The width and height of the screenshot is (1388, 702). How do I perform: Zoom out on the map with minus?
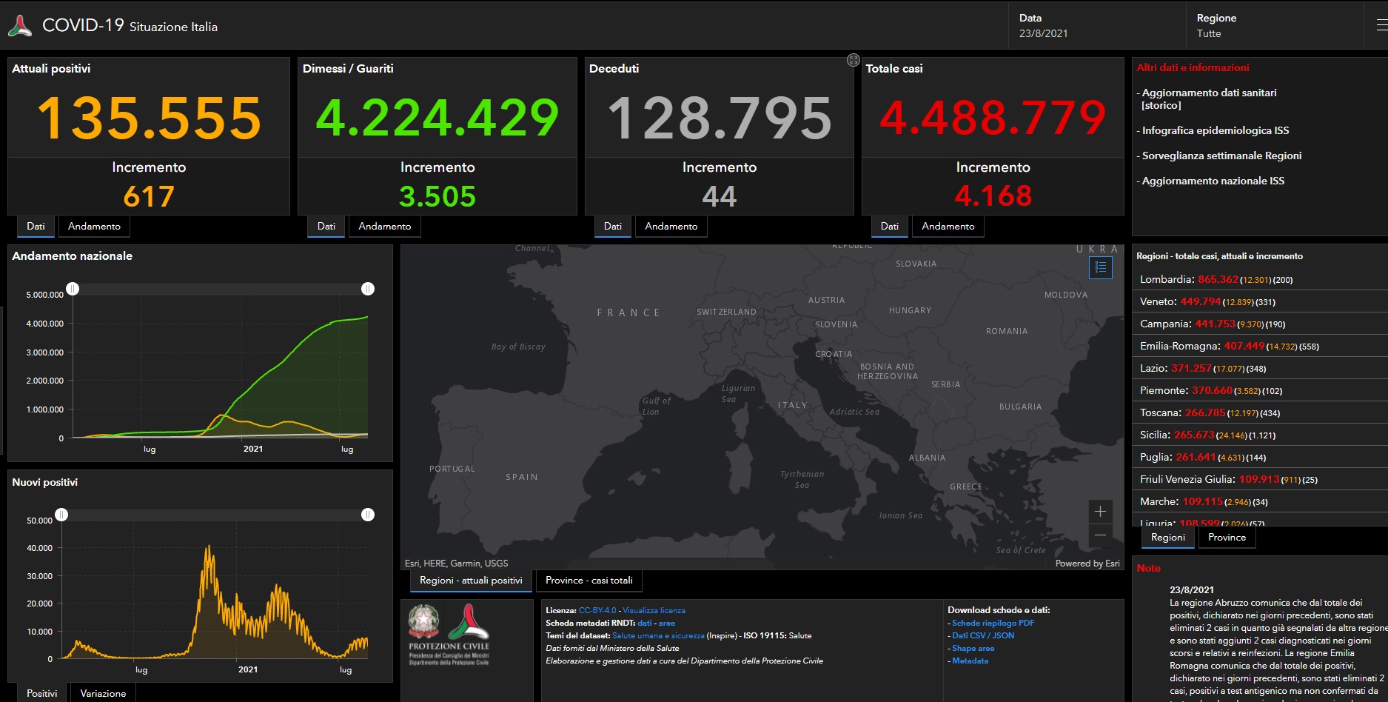coord(1100,535)
